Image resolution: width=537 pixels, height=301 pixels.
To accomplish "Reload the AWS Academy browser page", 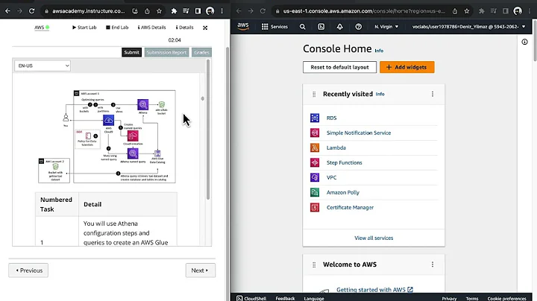I will click(31, 11).
